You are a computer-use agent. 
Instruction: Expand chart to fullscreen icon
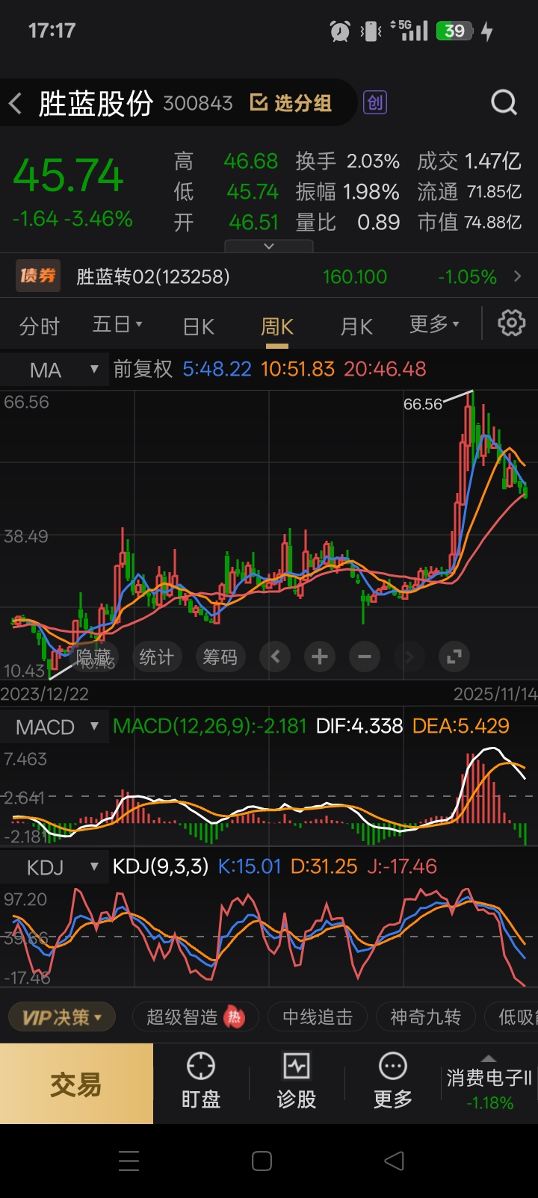coord(454,657)
